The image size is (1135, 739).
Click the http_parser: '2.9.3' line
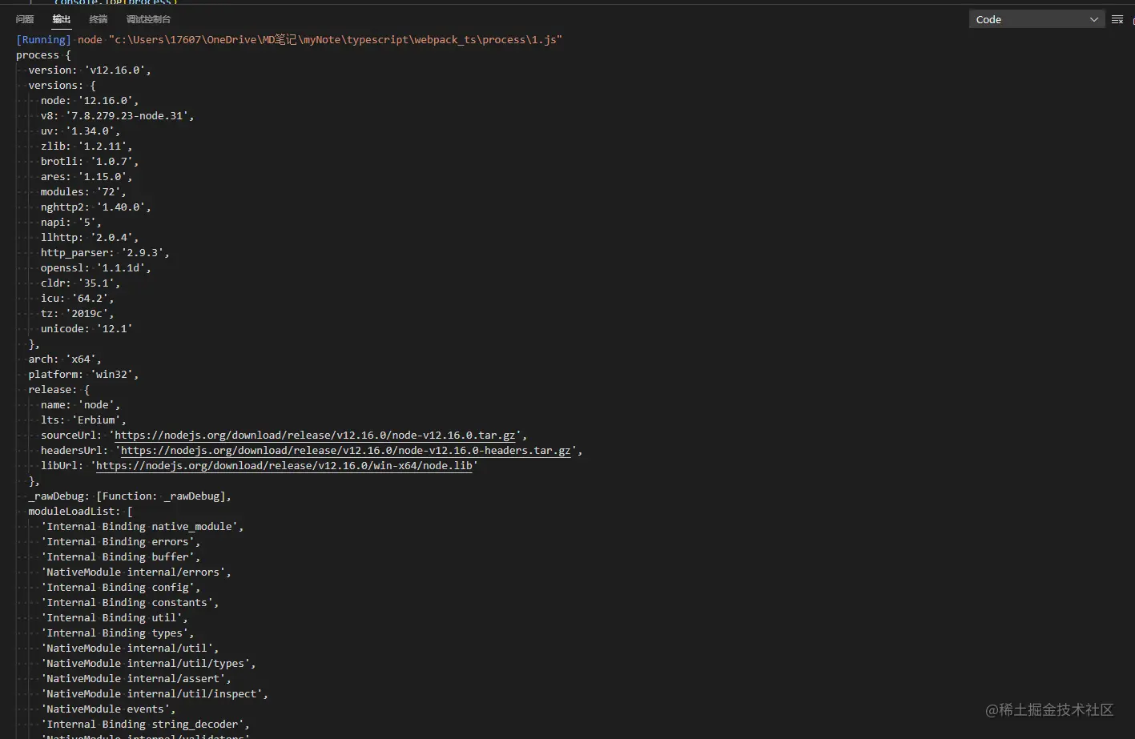(x=105, y=253)
